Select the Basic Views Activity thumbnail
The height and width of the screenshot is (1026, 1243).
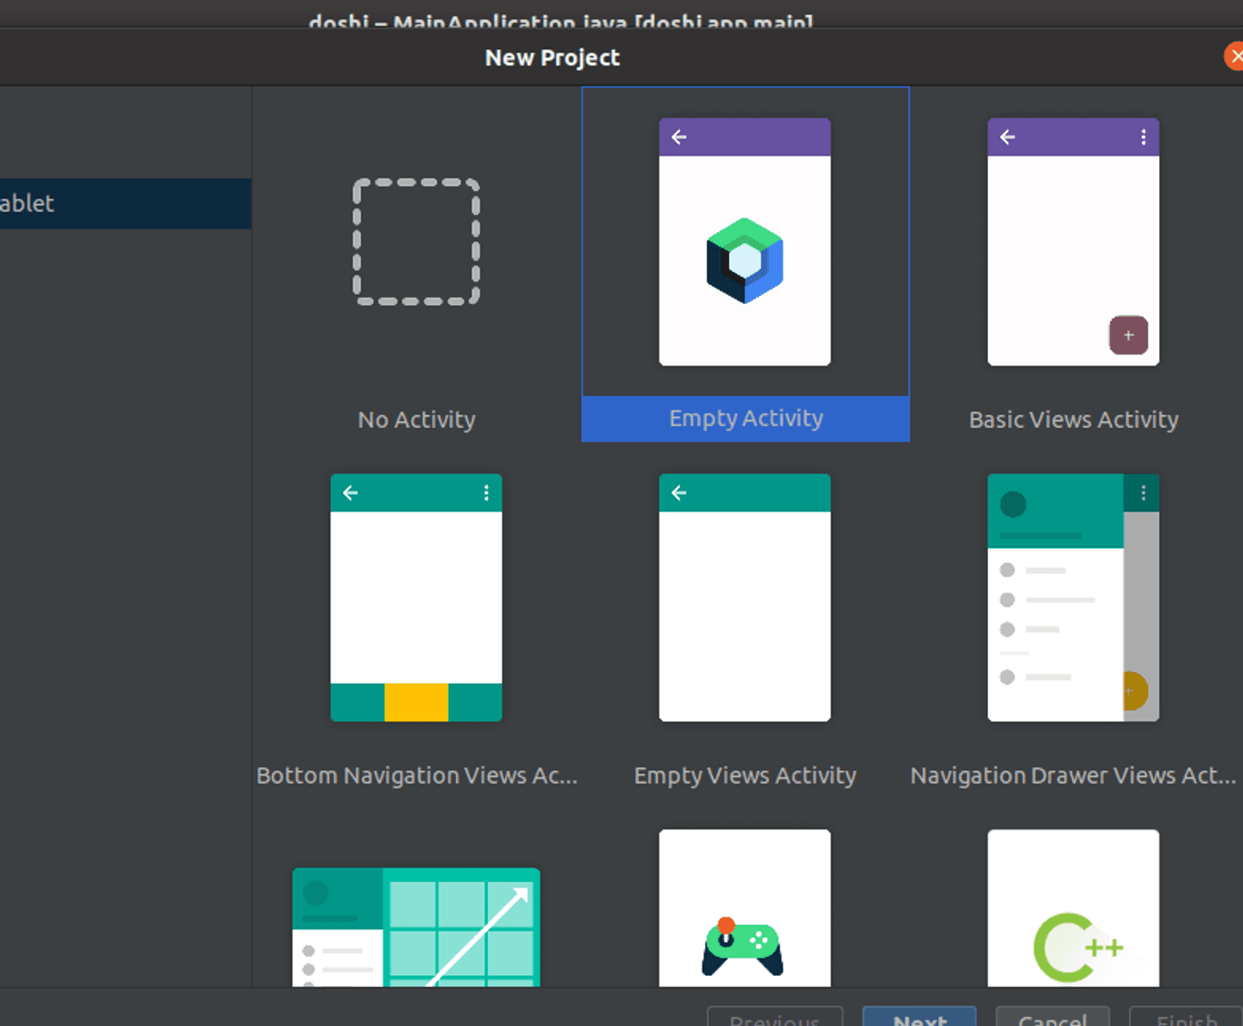click(1073, 242)
